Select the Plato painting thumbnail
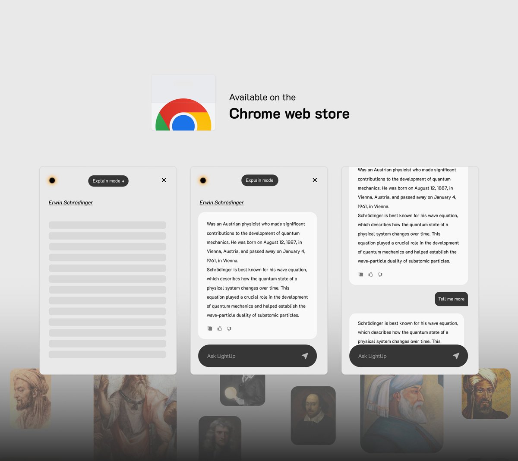Viewport: 518px width, 461px height. pyautogui.click(x=135, y=417)
